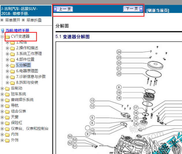Click 菜单展开 to expand all menus
Viewport: 182px width, 154px height.
(x=13, y=20)
